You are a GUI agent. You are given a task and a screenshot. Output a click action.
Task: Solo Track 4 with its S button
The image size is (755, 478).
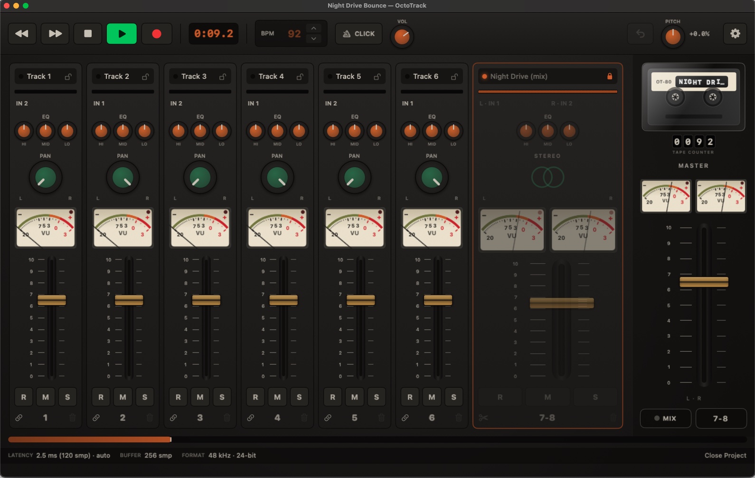[299, 397]
